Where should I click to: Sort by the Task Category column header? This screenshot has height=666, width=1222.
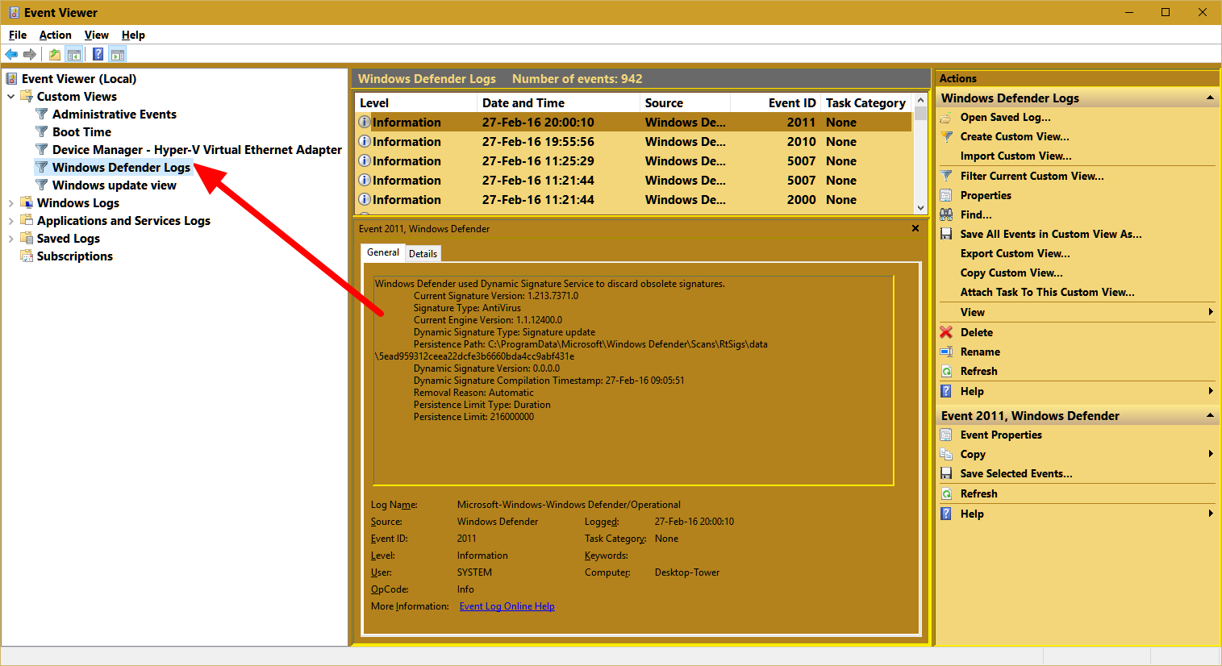point(866,103)
